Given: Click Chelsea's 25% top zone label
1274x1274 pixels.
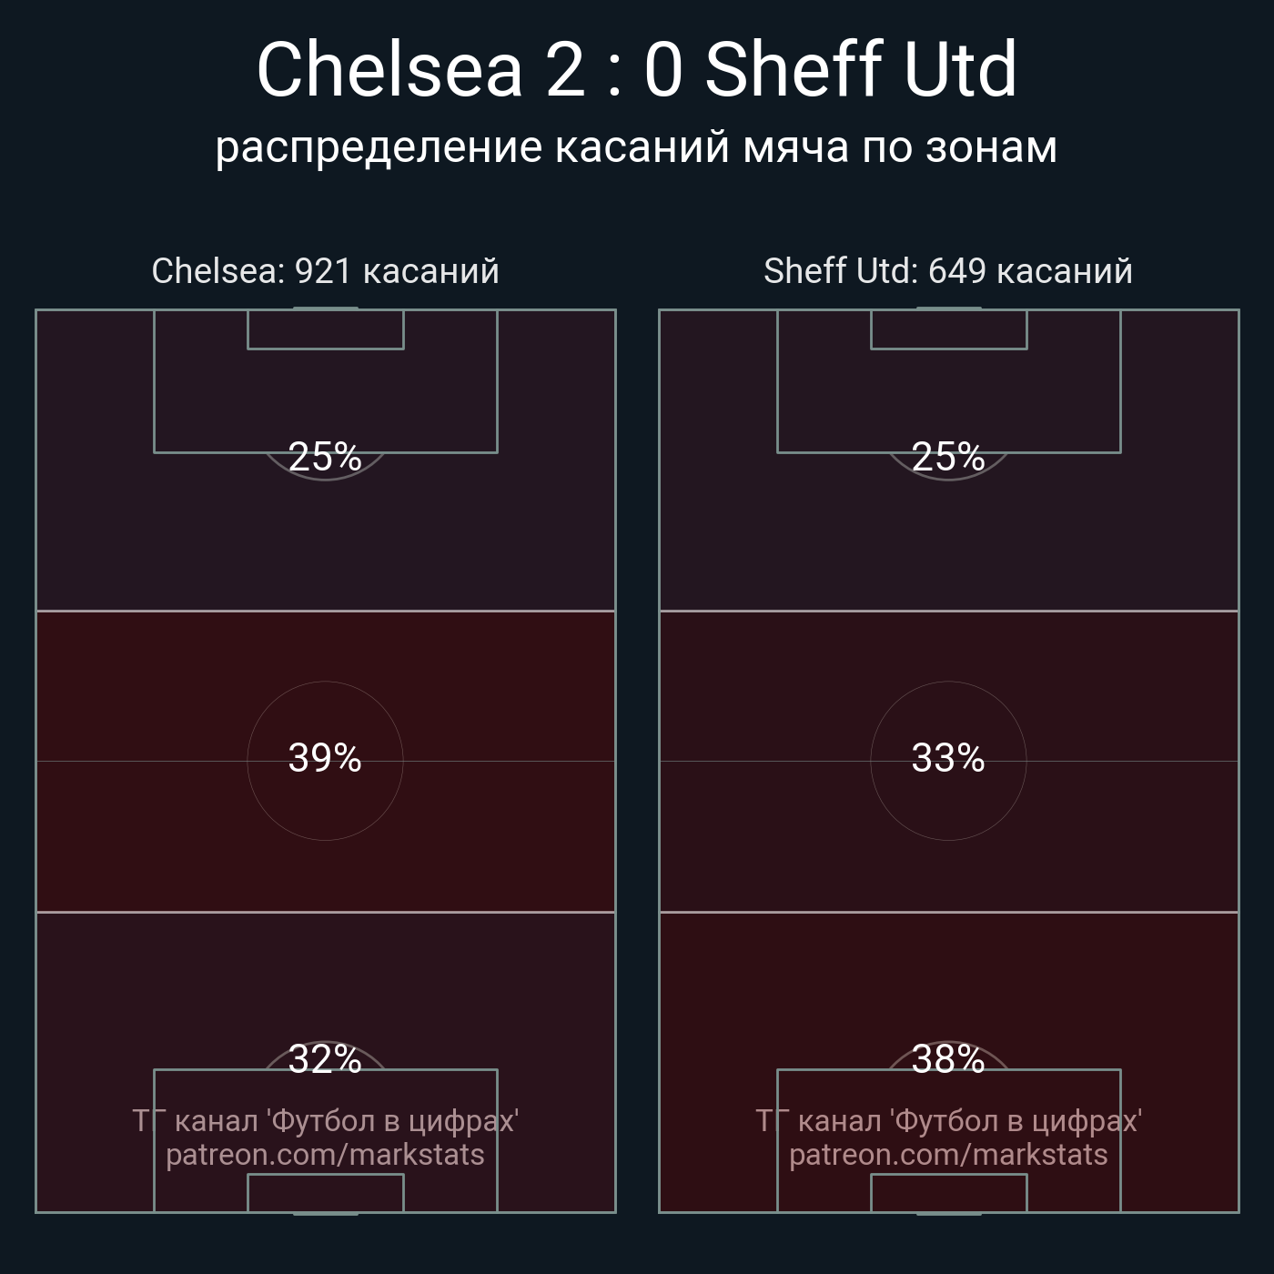Looking at the screenshot, I should (325, 457).
